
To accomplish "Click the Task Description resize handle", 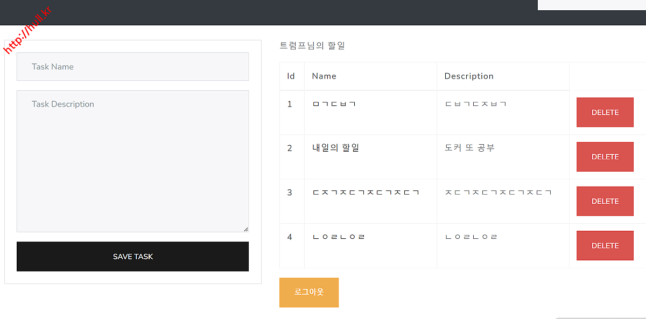I will [x=245, y=229].
